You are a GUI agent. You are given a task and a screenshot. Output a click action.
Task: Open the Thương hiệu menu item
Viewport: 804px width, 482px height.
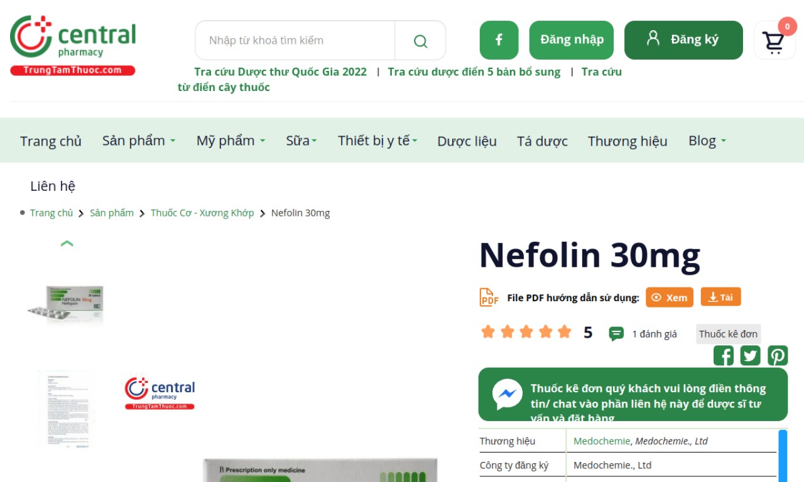(627, 141)
